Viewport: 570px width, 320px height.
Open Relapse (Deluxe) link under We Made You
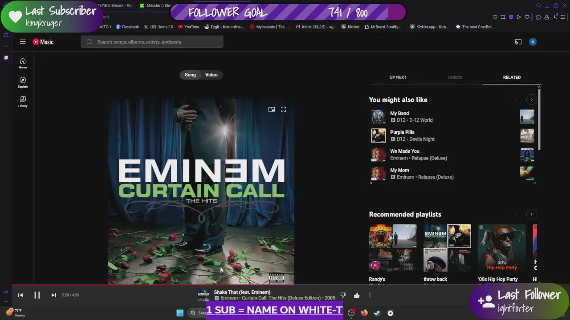pyautogui.click(x=428, y=158)
